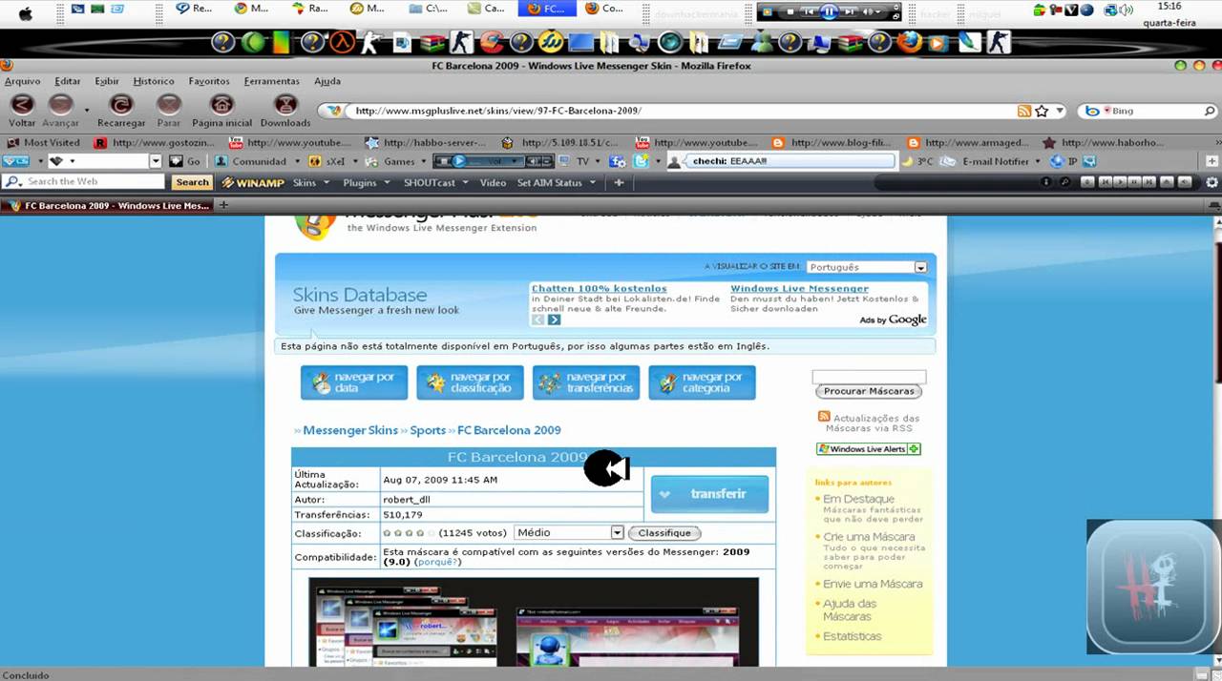Open the Exibir menu
Viewport: 1222px width, 681px height.
pyautogui.click(x=107, y=81)
